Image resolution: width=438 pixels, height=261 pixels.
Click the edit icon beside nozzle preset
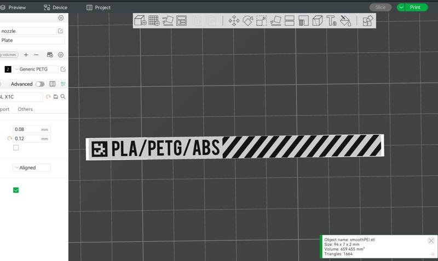tap(60, 31)
